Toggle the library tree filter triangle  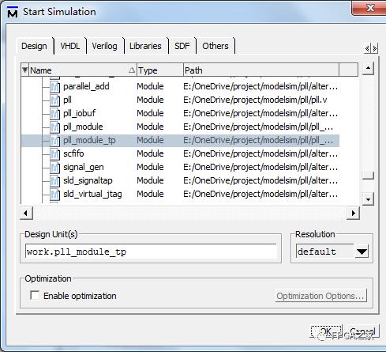click(x=24, y=70)
